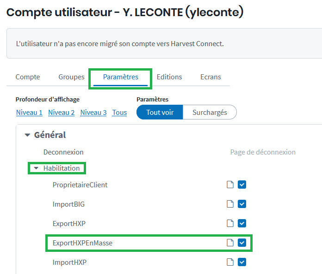Switch to the Ecrans tab
322x274 pixels.
(x=211, y=77)
